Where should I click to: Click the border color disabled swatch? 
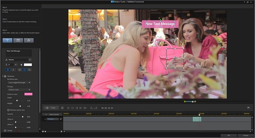19,131
